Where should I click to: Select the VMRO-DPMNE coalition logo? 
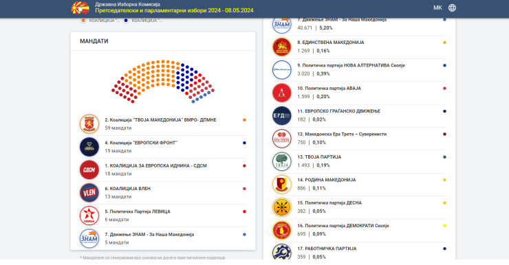(89, 124)
